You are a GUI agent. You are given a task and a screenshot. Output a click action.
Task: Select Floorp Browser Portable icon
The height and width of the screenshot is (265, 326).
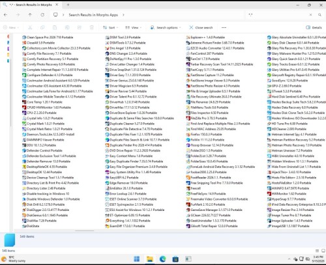click(188, 145)
